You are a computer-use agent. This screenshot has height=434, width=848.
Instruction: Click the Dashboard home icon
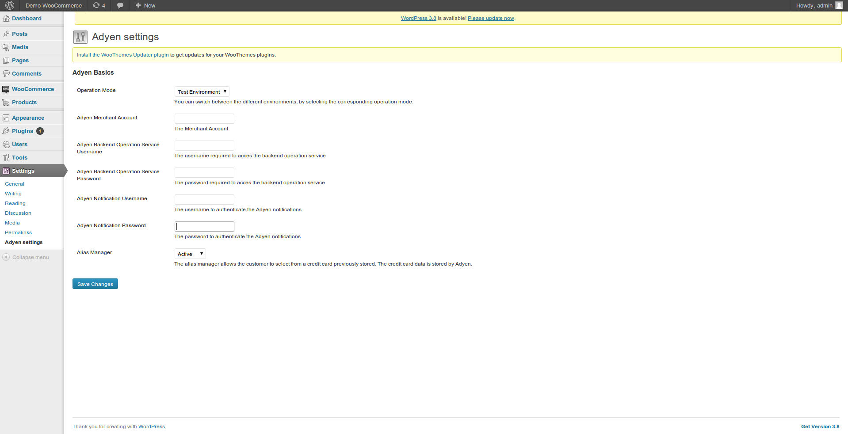pos(6,19)
